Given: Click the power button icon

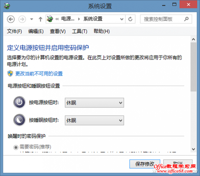Looking at the screenshot, I should click(x=19, y=102).
